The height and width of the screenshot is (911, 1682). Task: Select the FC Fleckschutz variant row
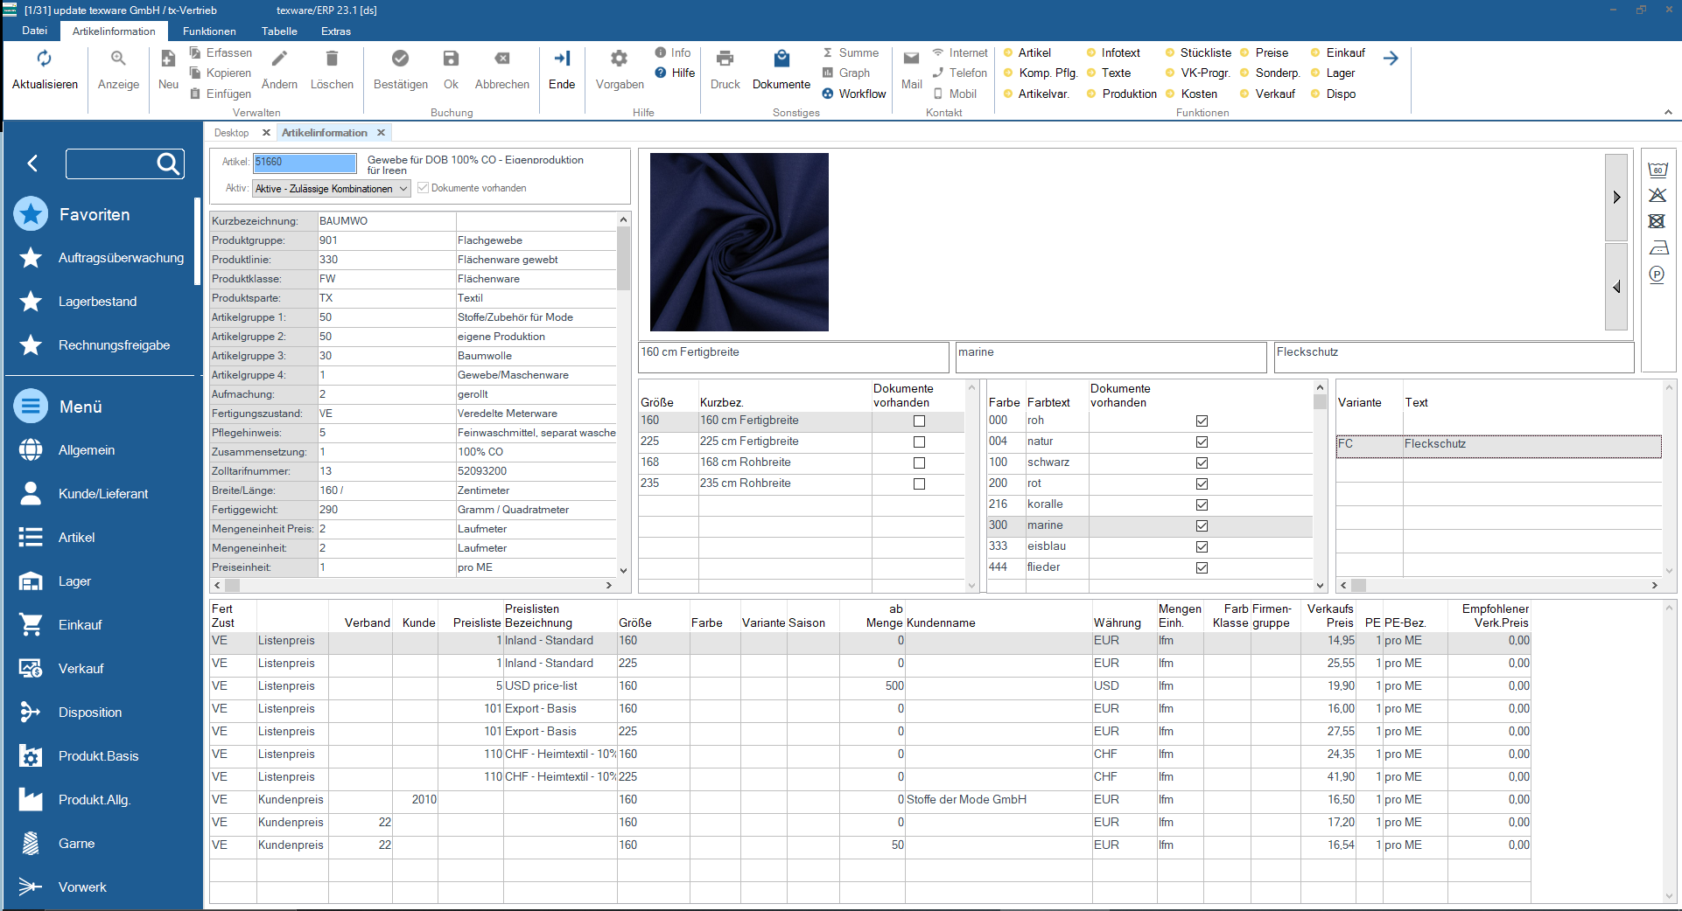point(1498,445)
